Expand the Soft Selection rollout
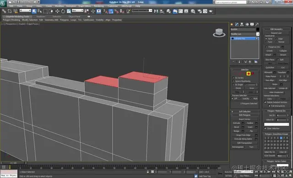The height and width of the screenshot is (178, 293). [x=244, y=112]
